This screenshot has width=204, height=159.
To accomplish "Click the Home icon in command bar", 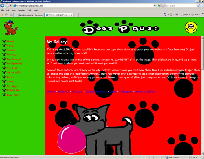I will point(165,15).
